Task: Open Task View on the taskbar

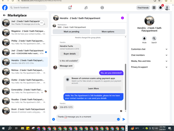Action: click(x=16, y=128)
